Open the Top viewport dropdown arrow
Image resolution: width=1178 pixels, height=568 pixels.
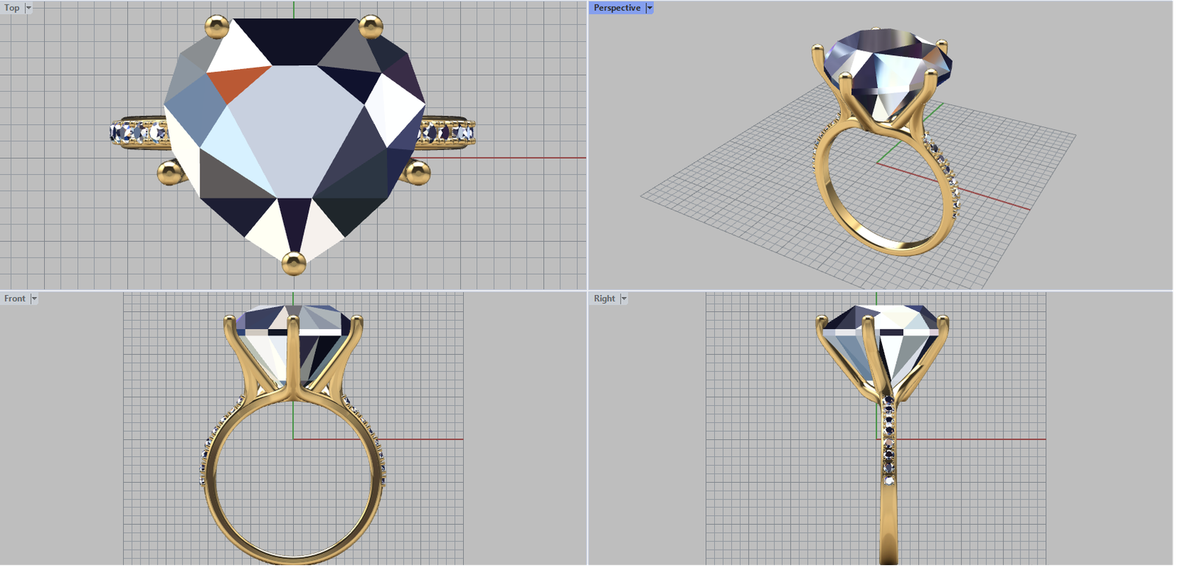point(29,8)
